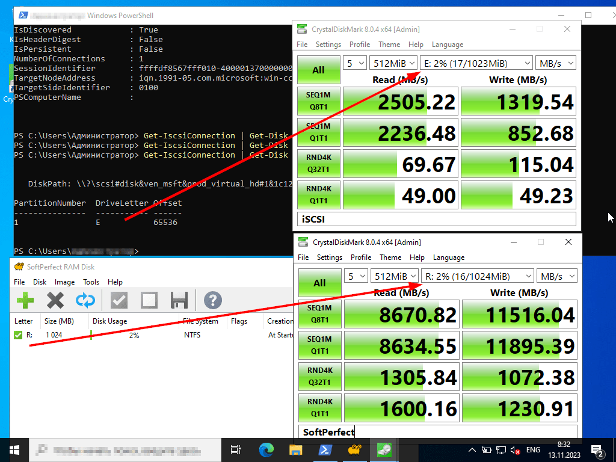
Task: Open Theme menu in SoftPerfect CrystalDiskMark
Action: pyautogui.click(x=390, y=257)
